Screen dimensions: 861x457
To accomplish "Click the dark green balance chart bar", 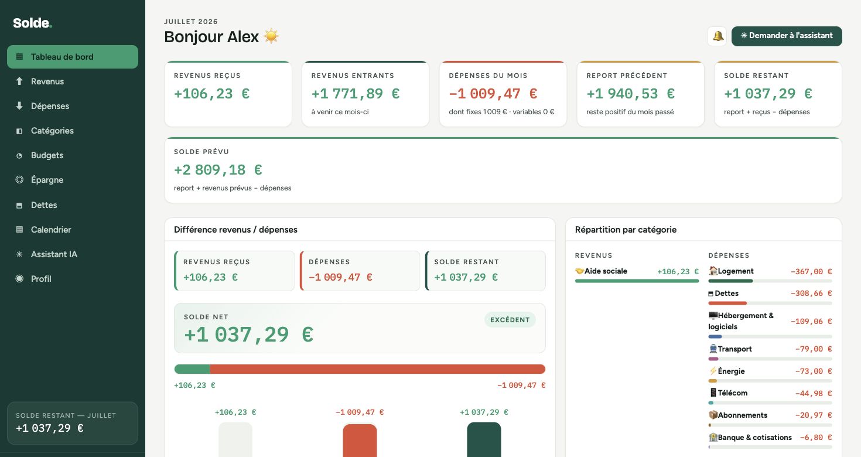I will [x=484, y=439].
